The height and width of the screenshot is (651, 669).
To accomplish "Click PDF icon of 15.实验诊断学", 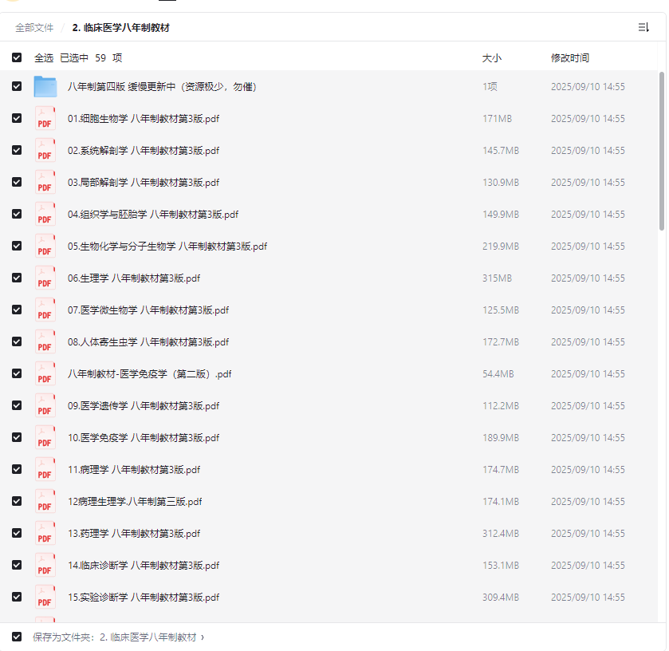I will [45, 598].
